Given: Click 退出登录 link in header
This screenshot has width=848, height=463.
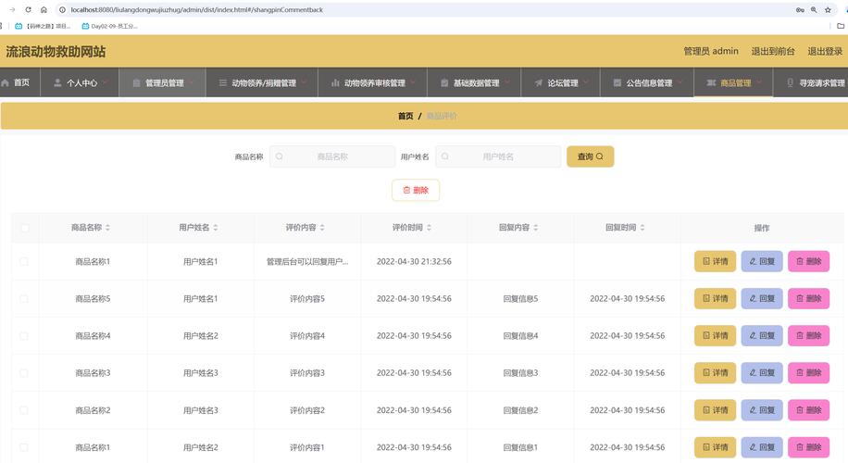Looking at the screenshot, I should coord(825,51).
